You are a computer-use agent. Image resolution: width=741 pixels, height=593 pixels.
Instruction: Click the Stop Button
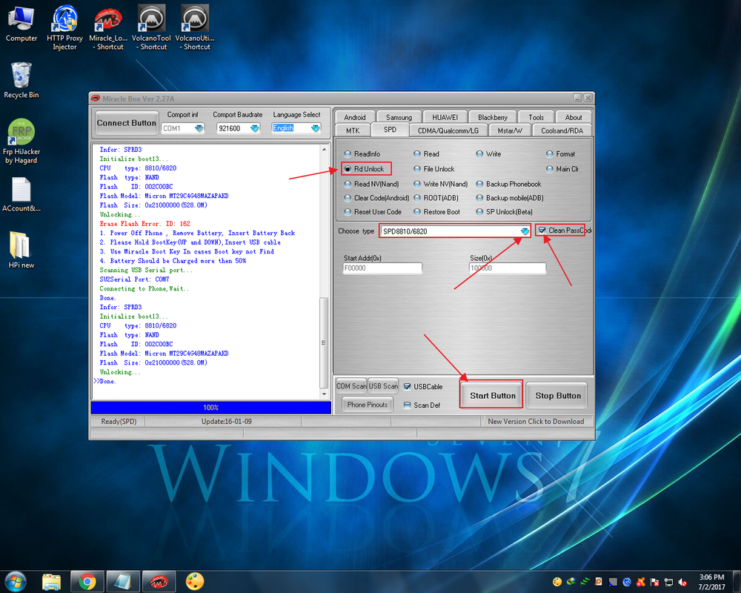tap(558, 395)
